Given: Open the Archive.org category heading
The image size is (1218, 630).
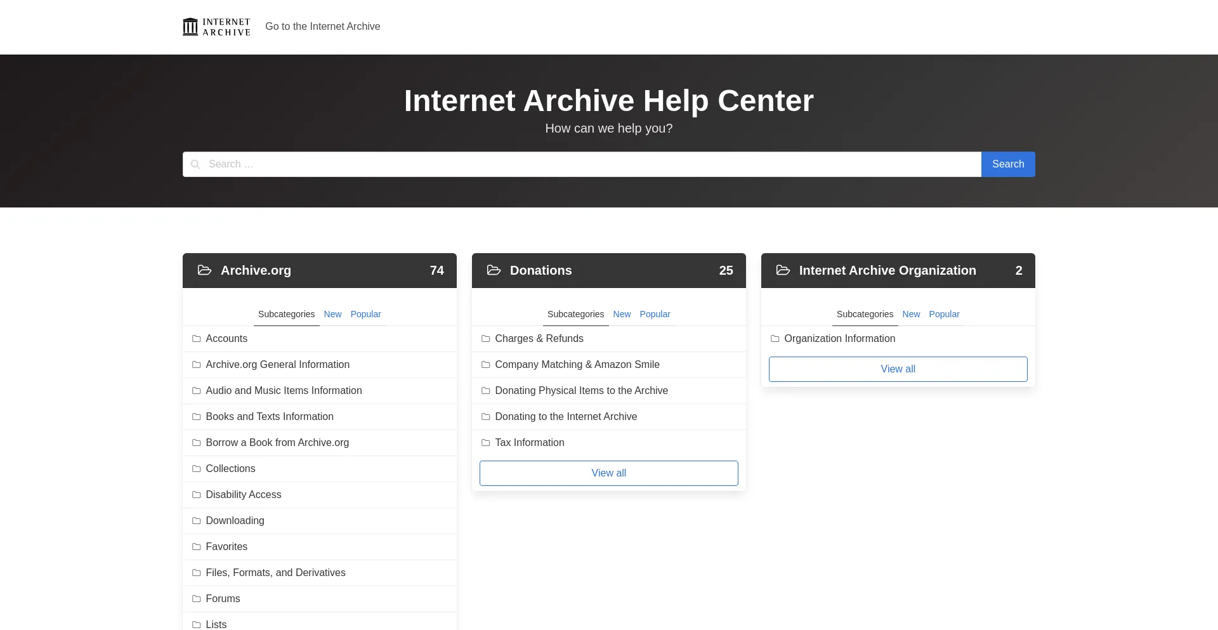Looking at the screenshot, I should pyautogui.click(x=256, y=270).
